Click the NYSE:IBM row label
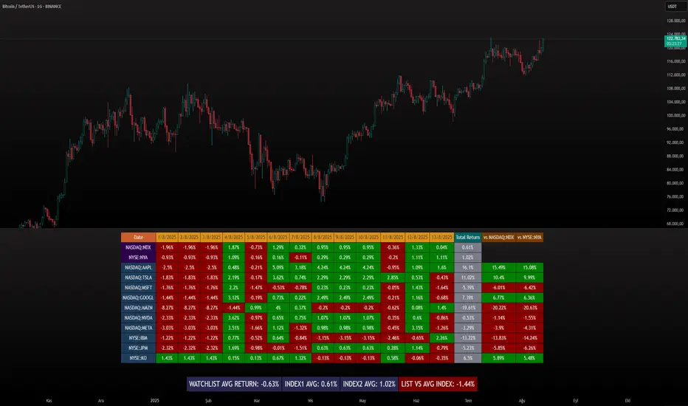The image size is (688, 406). point(138,338)
